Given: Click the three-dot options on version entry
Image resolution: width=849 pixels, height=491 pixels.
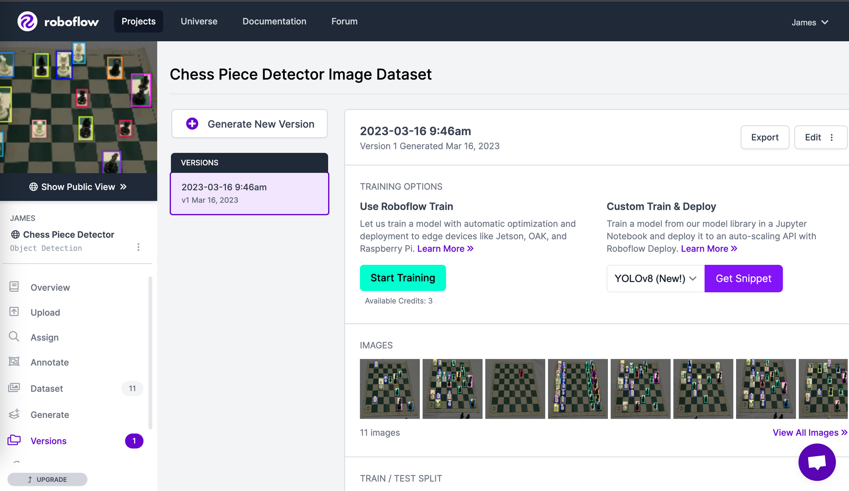Looking at the screenshot, I should (832, 137).
